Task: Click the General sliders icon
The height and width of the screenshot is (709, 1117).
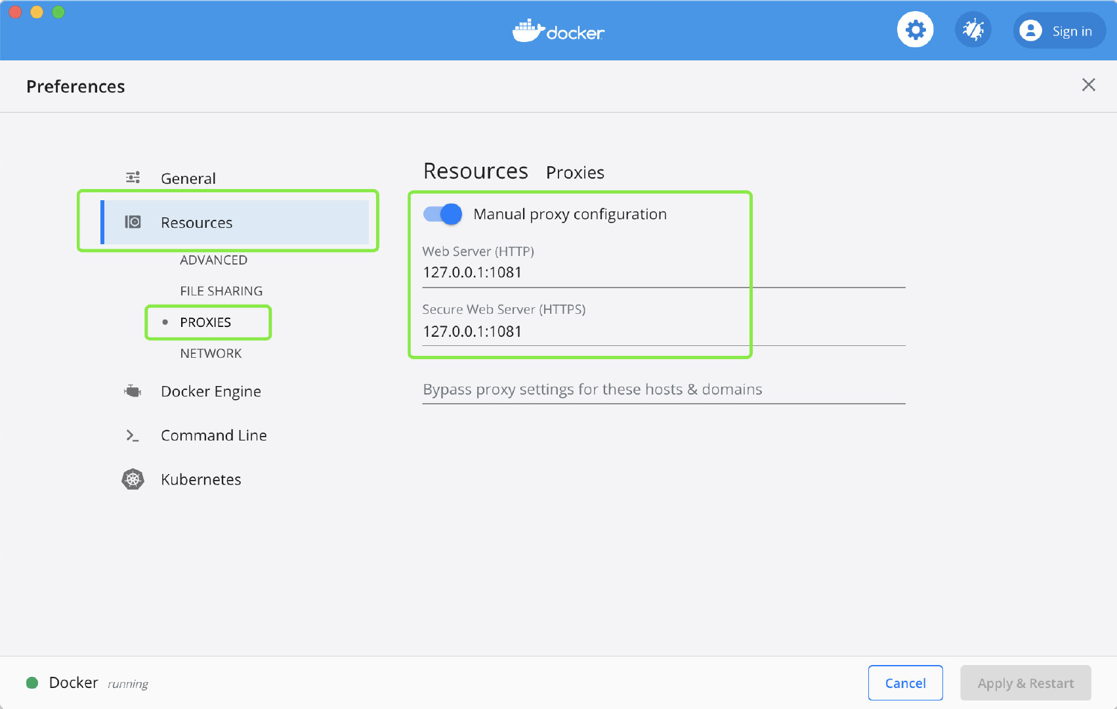Action: pyautogui.click(x=133, y=178)
